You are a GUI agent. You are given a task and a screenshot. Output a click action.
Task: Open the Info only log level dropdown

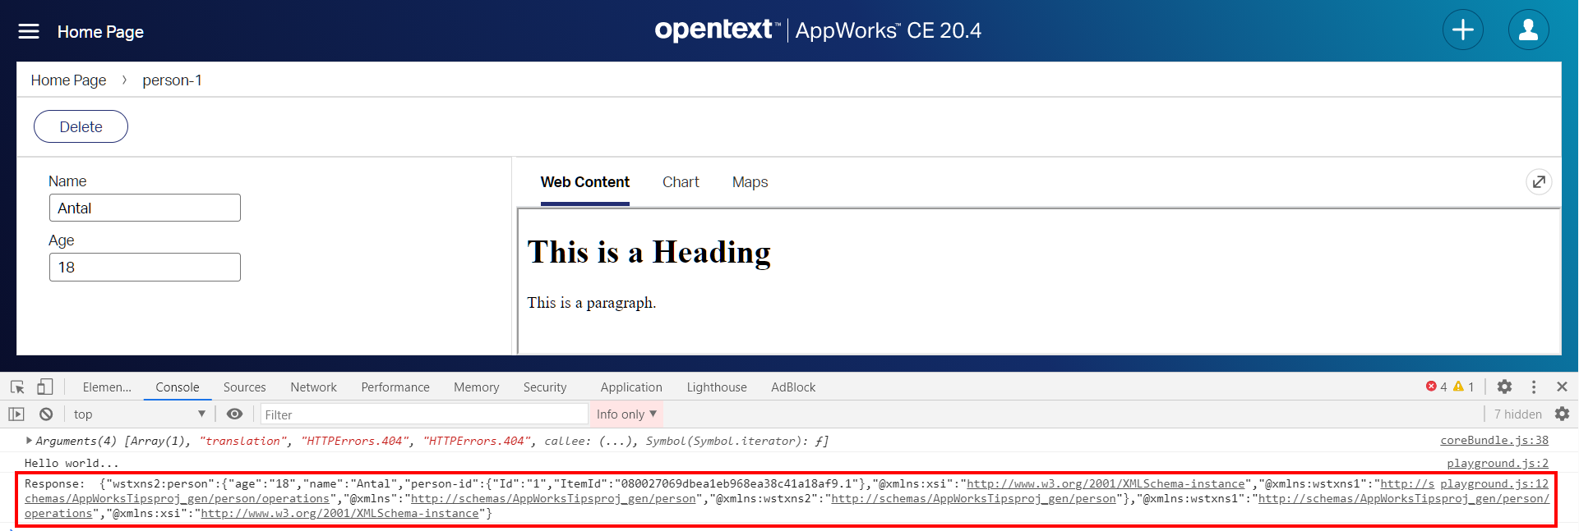point(626,414)
